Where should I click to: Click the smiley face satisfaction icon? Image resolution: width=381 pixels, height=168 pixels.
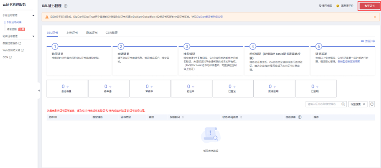coord(338,5)
